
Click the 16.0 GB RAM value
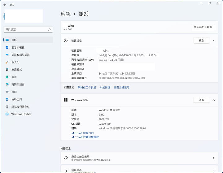[x=111, y=60]
